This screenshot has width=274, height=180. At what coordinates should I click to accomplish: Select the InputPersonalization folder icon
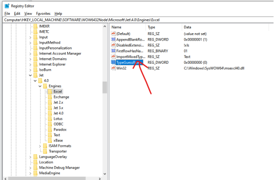pyautogui.click(x=36, y=48)
